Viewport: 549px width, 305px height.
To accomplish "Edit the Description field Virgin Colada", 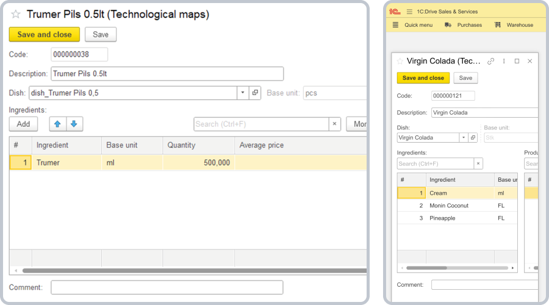I will point(484,112).
